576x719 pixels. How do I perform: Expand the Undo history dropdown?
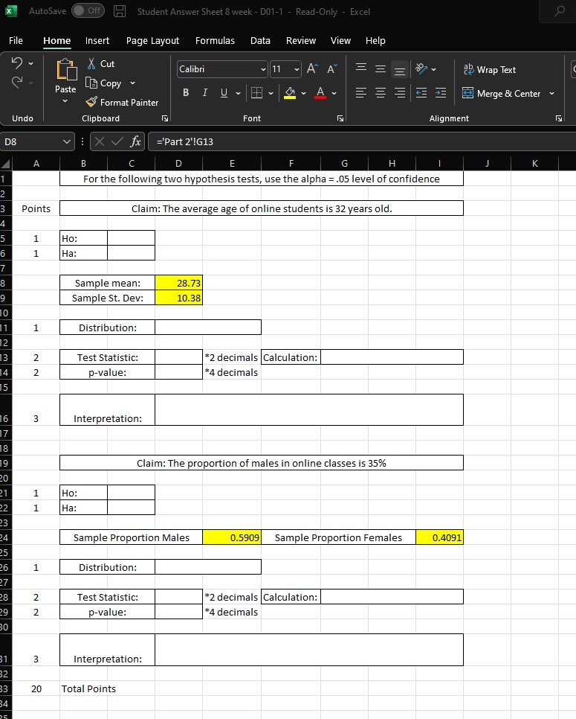pos(30,63)
